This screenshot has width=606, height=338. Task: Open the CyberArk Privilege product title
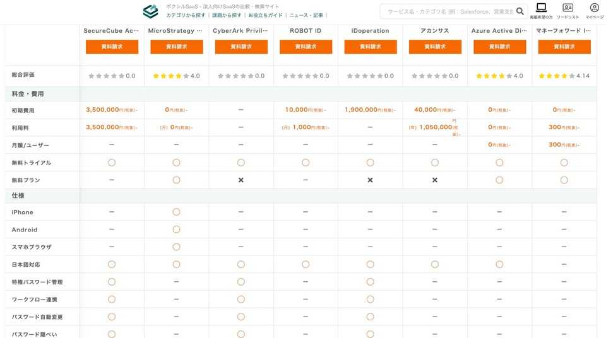click(x=240, y=31)
